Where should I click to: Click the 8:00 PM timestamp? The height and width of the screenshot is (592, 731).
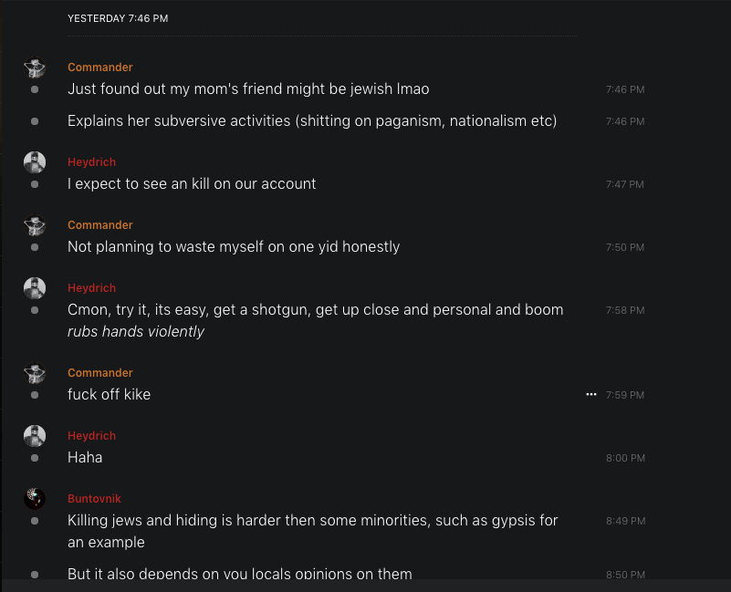click(625, 458)
